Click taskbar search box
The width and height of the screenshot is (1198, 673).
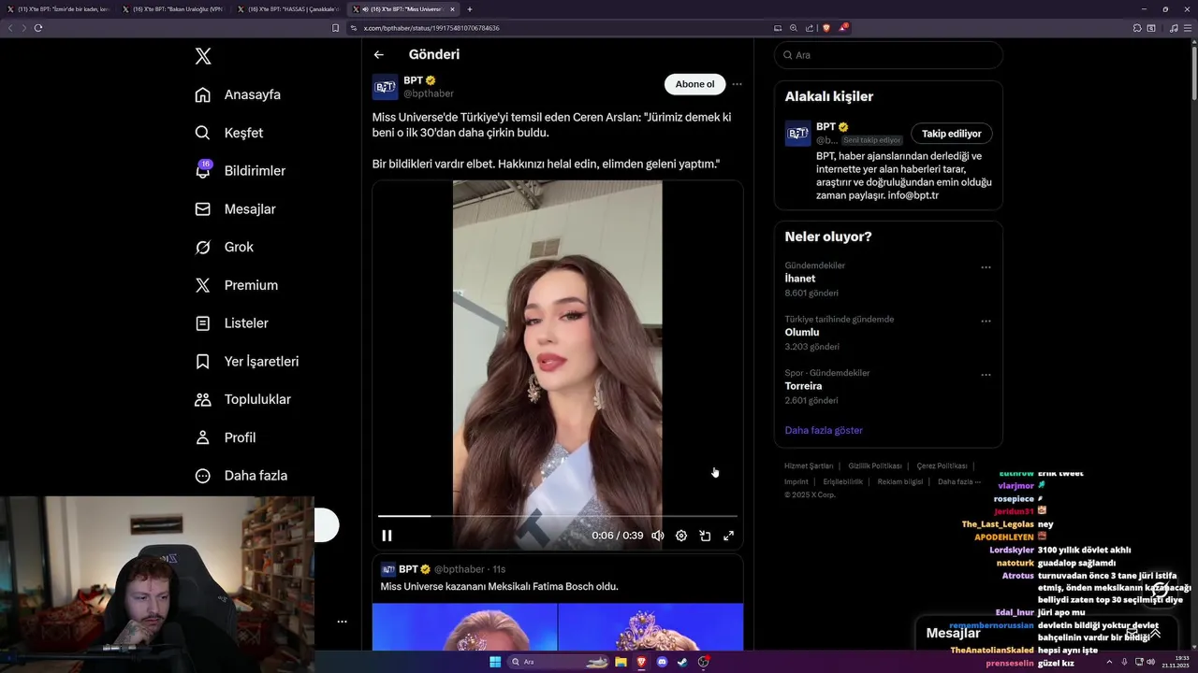point(558,662)
